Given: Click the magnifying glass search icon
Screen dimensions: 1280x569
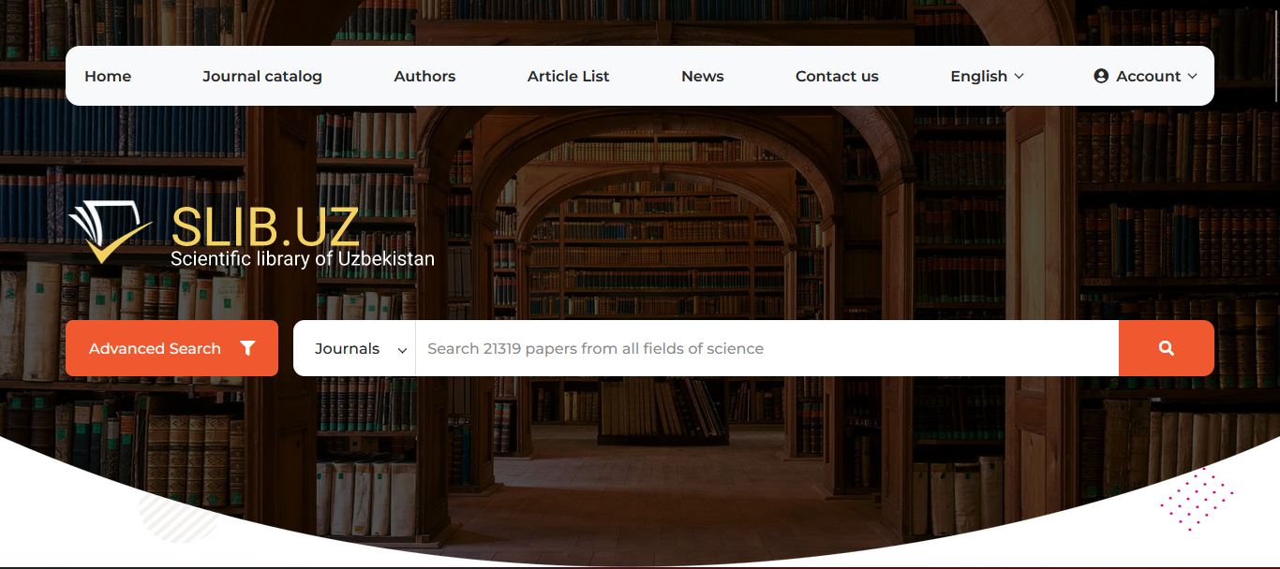Looking at the screenshot, I should click(x=1166, y=348).
